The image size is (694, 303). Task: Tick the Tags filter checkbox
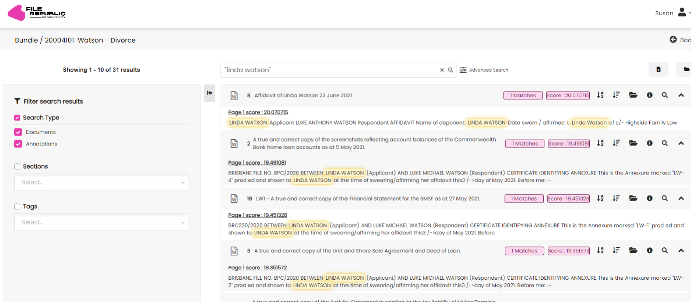click(18, 206)
